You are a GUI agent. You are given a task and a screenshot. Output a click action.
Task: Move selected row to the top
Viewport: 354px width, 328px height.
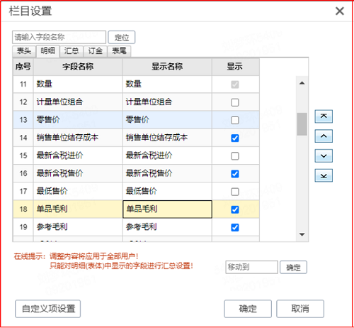[x=324, y=116]
